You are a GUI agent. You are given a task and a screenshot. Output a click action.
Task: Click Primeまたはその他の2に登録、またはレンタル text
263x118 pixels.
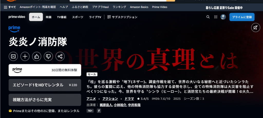point(46,111)
